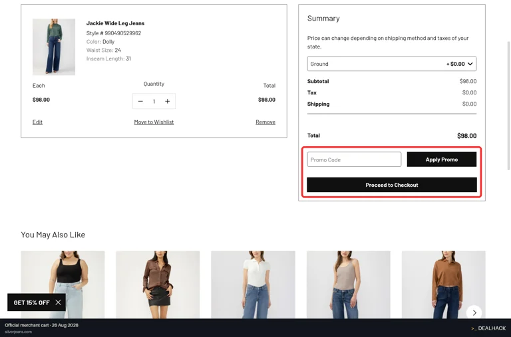Open the Jackie Wide Leg Jeans title
The image size is (511, 337).
point(115,23)
